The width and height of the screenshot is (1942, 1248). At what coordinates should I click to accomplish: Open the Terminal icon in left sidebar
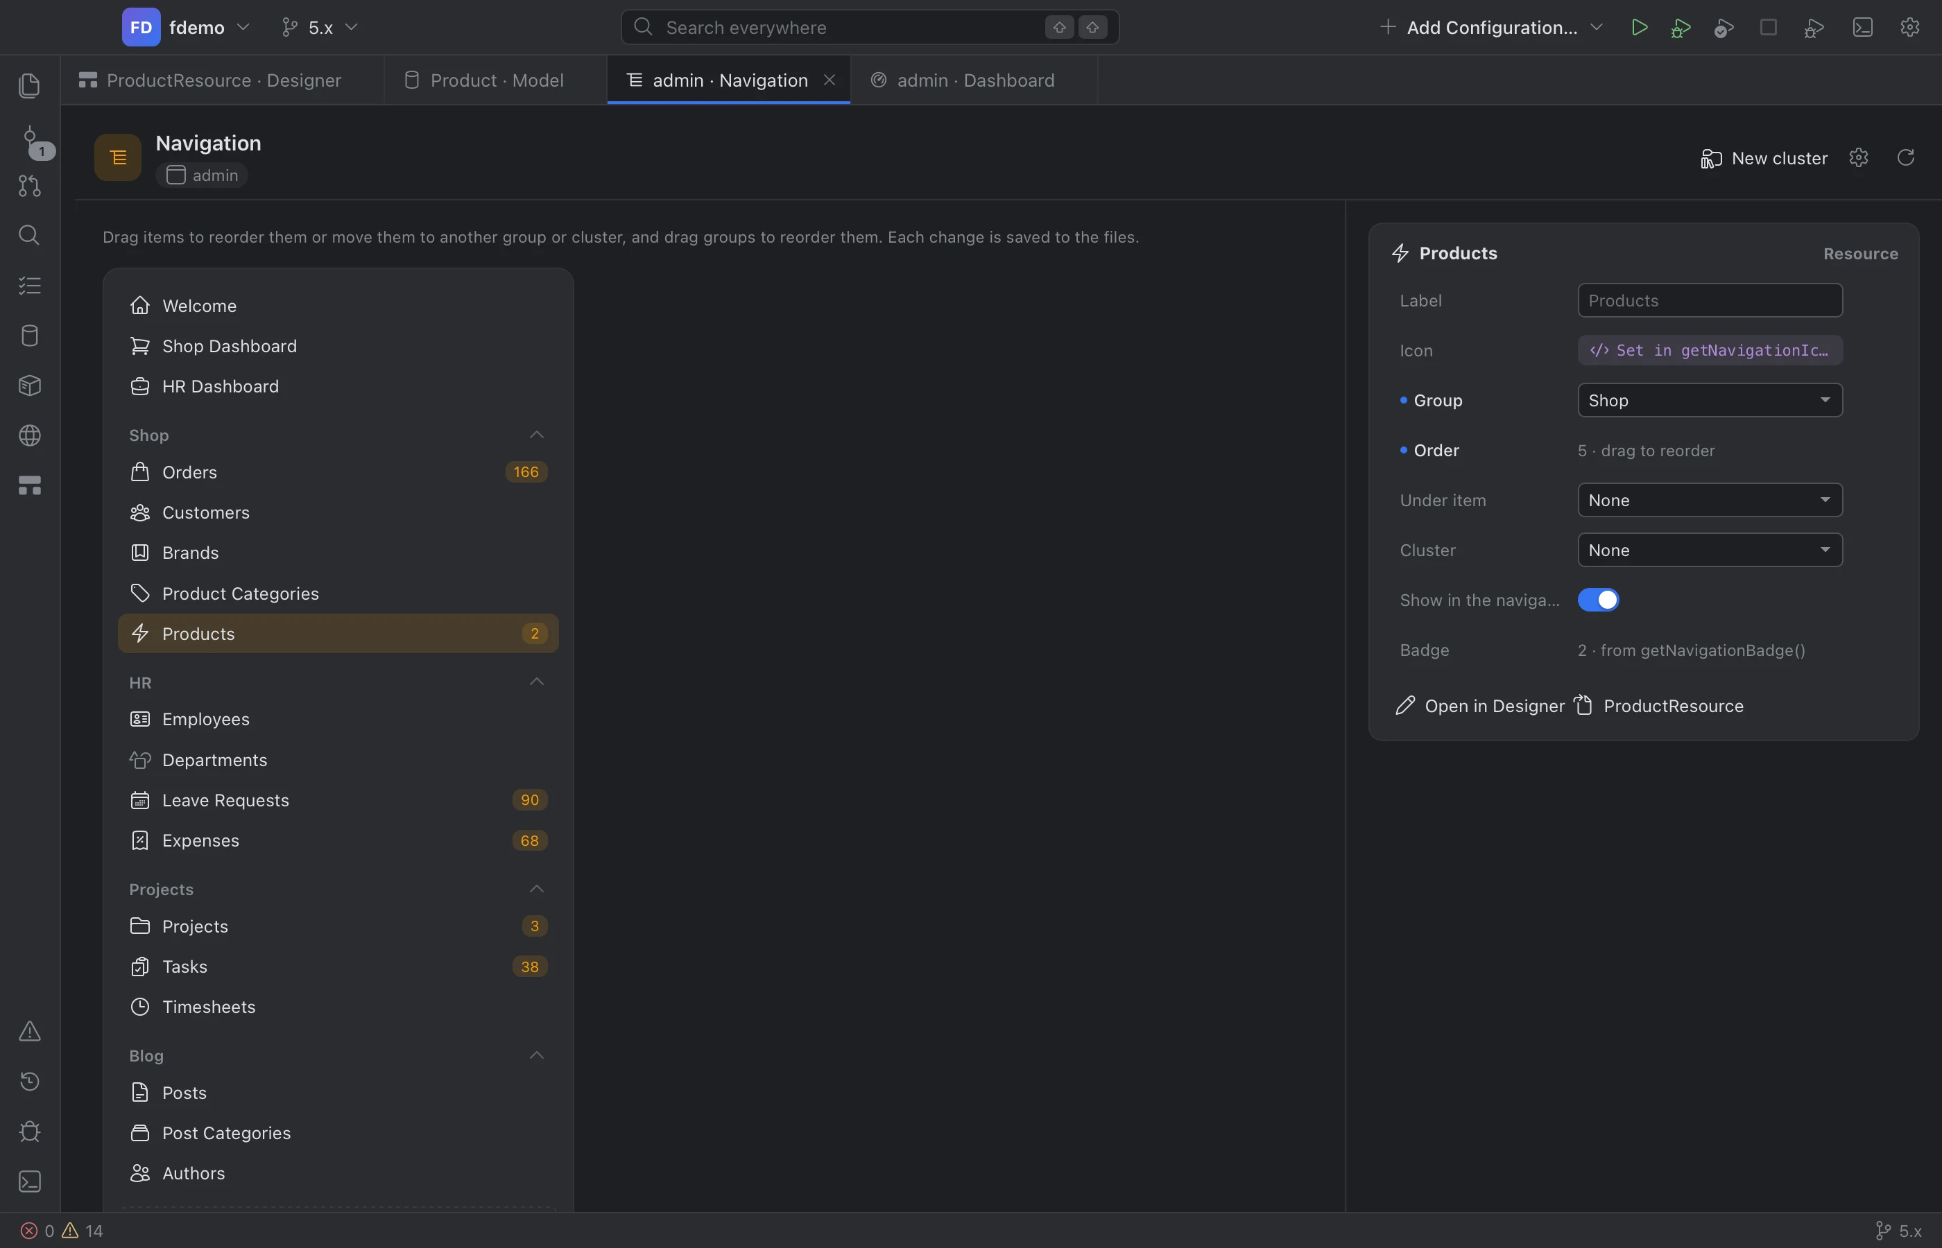coord(29,1181)
